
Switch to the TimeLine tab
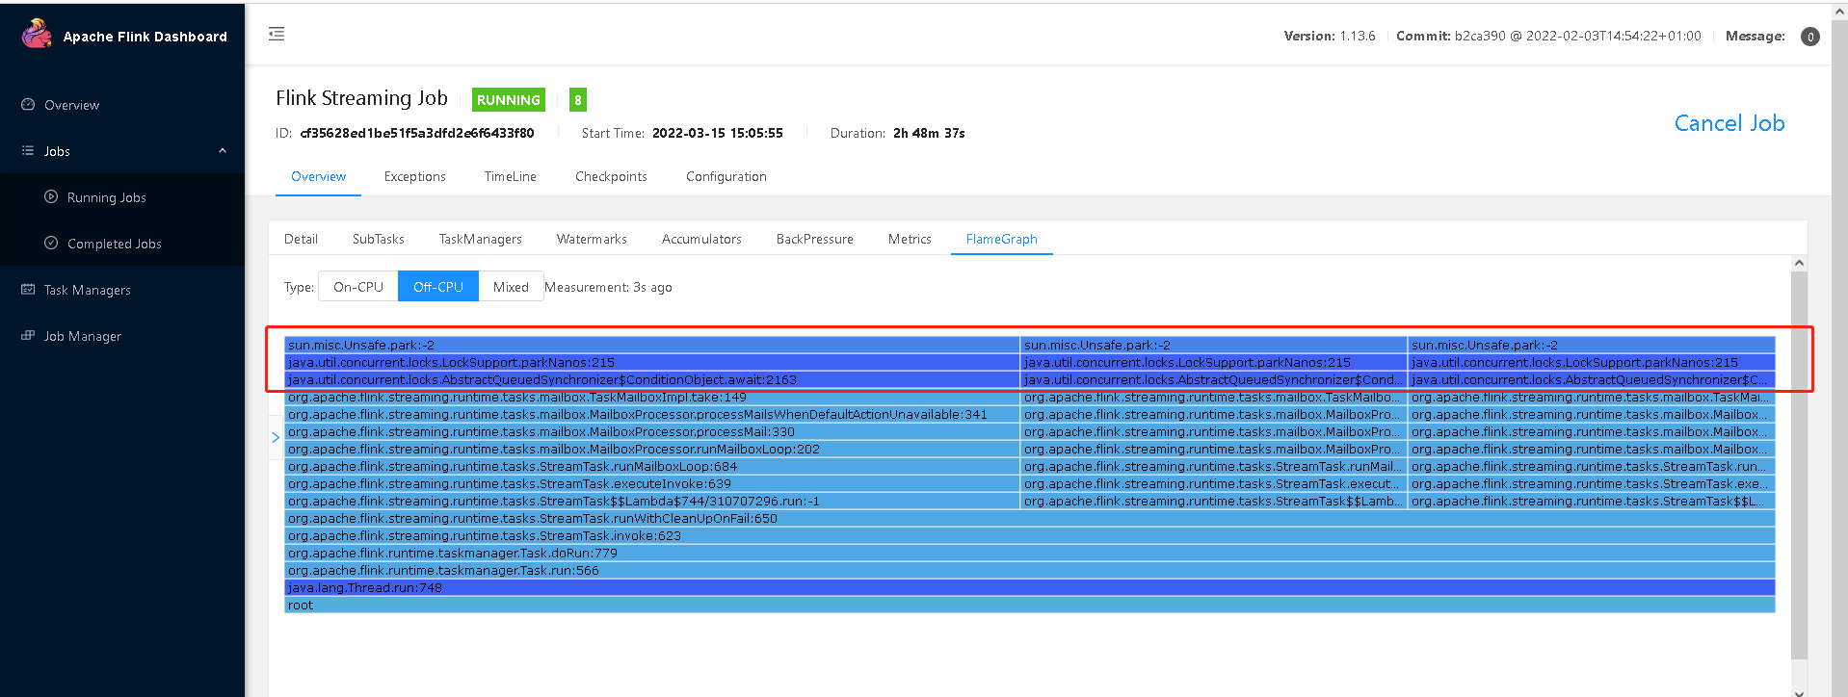511,177
